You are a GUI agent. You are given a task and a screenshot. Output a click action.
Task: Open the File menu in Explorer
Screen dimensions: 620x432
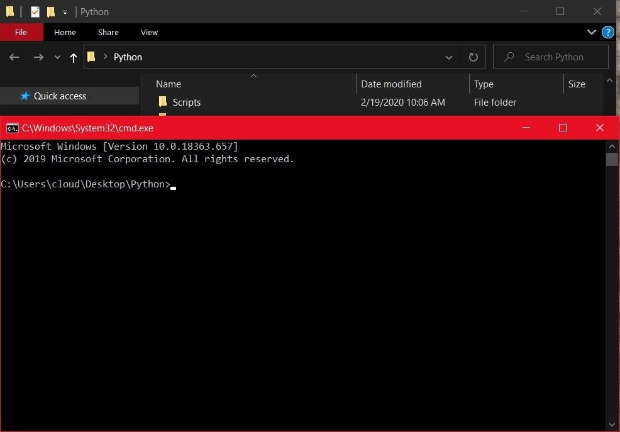[x=21, y=33]
